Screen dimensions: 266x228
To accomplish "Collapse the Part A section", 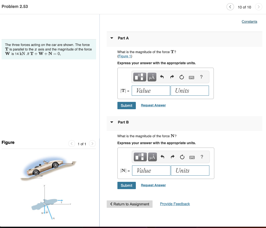I will tap(111, 38).
